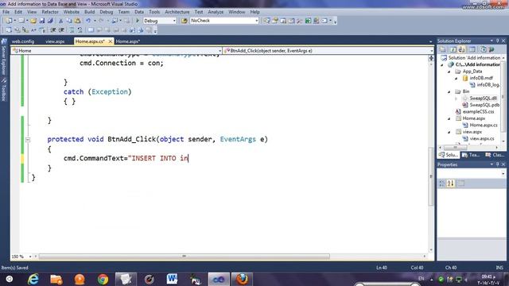Screen dimensions: 509x286
Task: Open the Home class navigation dropdown
Action: point(220,51)
